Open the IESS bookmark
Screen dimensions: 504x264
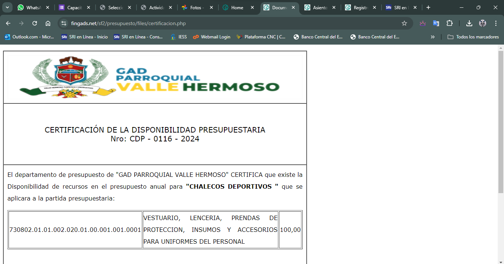coord(179,37)
